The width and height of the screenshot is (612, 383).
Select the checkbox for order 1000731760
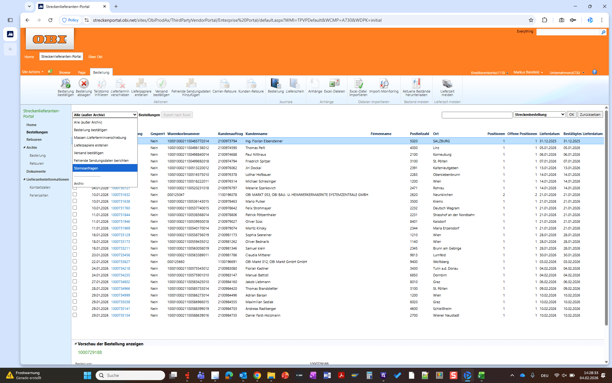pyautogui.click(x=75, y=208)
